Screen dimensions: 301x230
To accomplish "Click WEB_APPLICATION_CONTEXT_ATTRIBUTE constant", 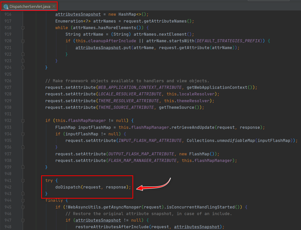I will 140,88.
